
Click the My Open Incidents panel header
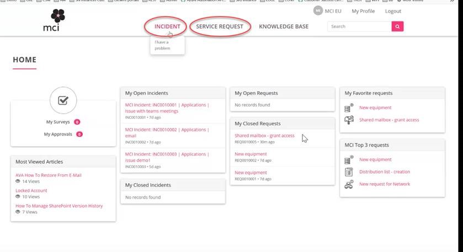(x=173, y=93)
